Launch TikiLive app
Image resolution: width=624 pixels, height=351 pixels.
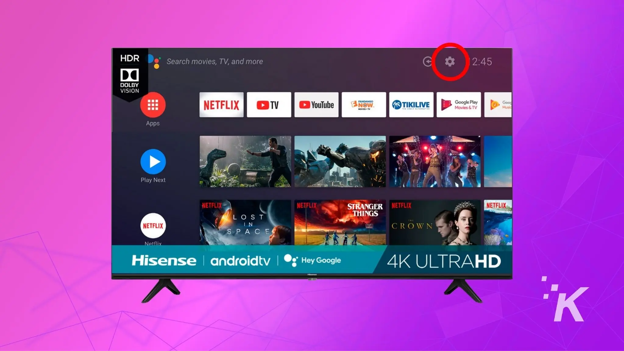[411, 105]
